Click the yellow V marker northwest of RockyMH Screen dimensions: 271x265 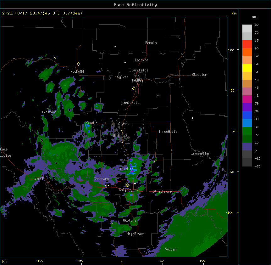click(55, 58)
